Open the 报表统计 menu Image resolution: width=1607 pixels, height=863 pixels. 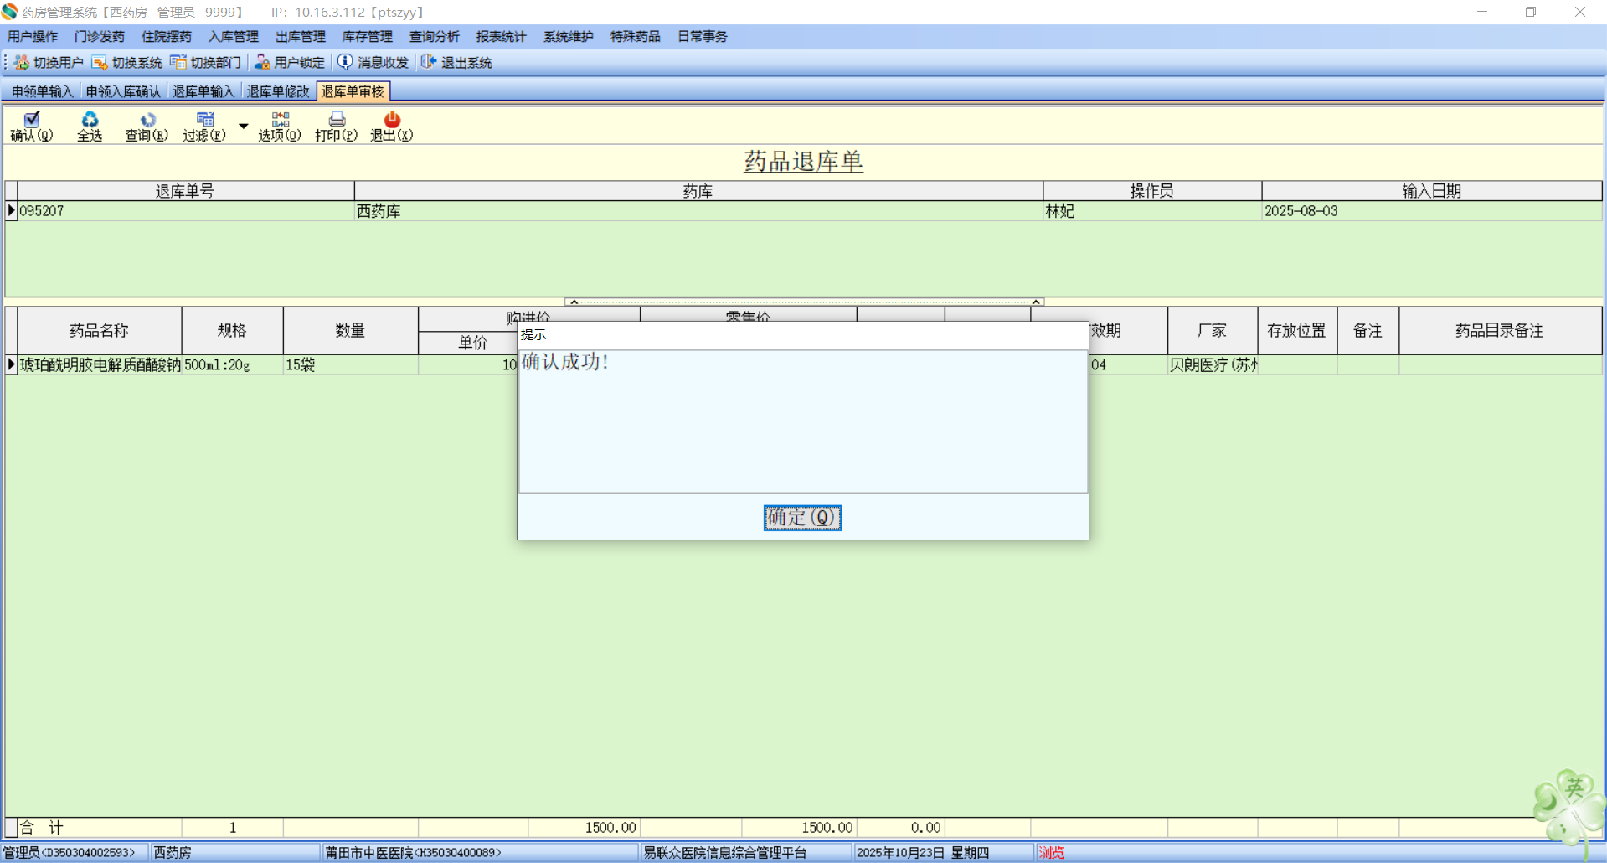tap(502, 37)
